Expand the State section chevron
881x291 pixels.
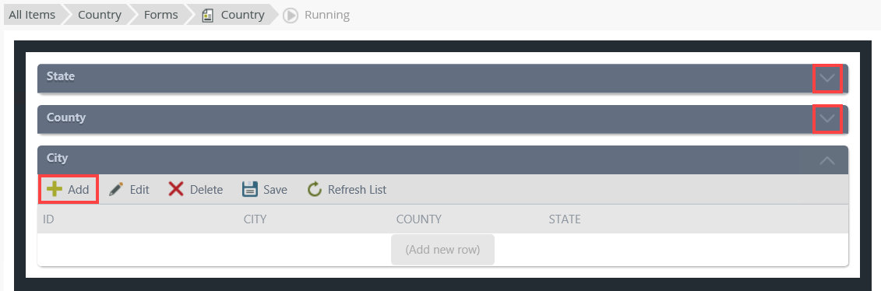point(827,79)
